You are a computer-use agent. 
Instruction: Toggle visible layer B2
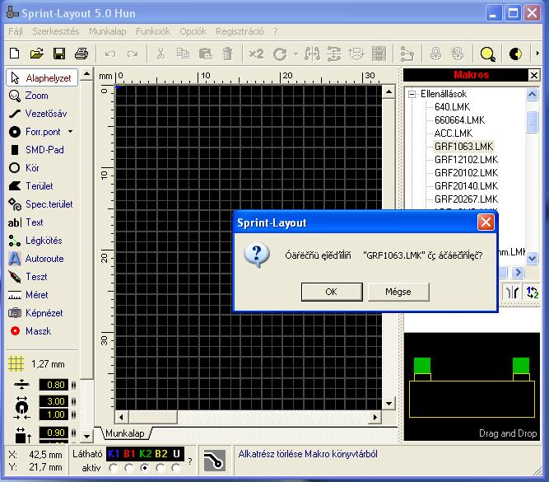click(x=161, y=454)
